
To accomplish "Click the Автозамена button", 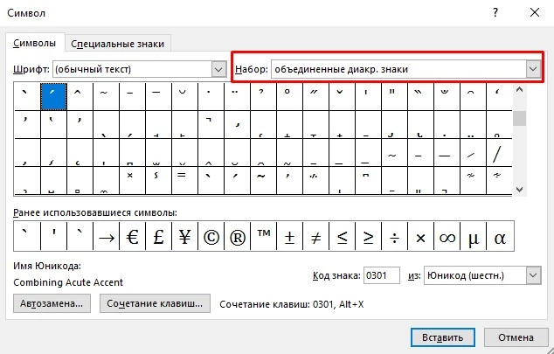I will pyautogui.click(x=52, y=303).
